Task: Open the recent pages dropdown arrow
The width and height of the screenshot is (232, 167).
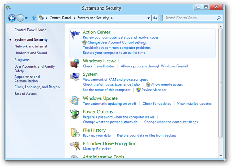Action: pos(26,18)
